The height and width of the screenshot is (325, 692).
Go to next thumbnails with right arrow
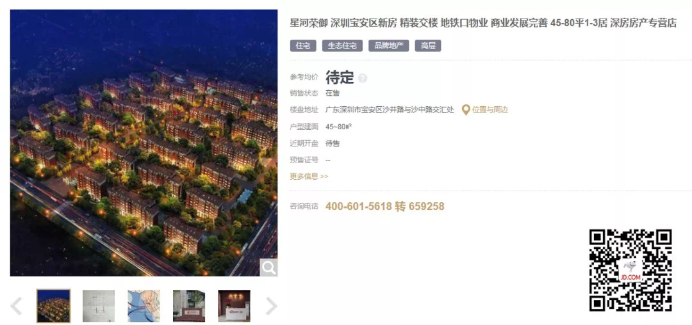coord(272,306)
